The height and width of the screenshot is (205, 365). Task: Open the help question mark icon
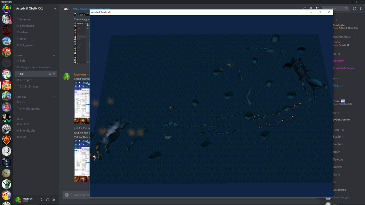click(x=360, y=9)
